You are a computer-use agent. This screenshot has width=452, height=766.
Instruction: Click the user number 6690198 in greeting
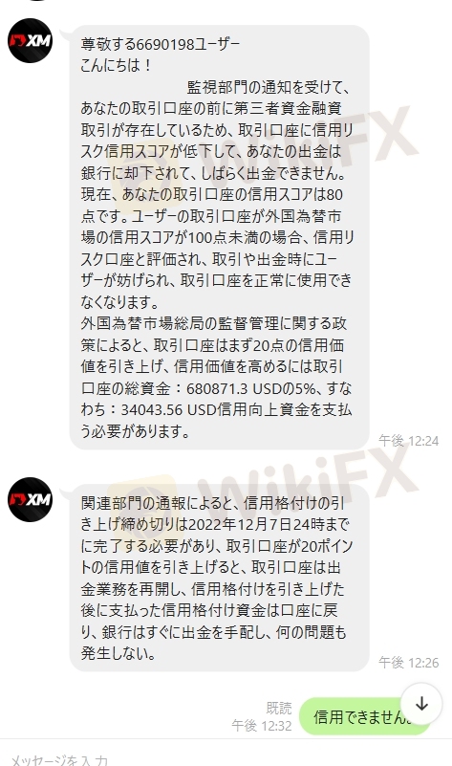(165, 44)
